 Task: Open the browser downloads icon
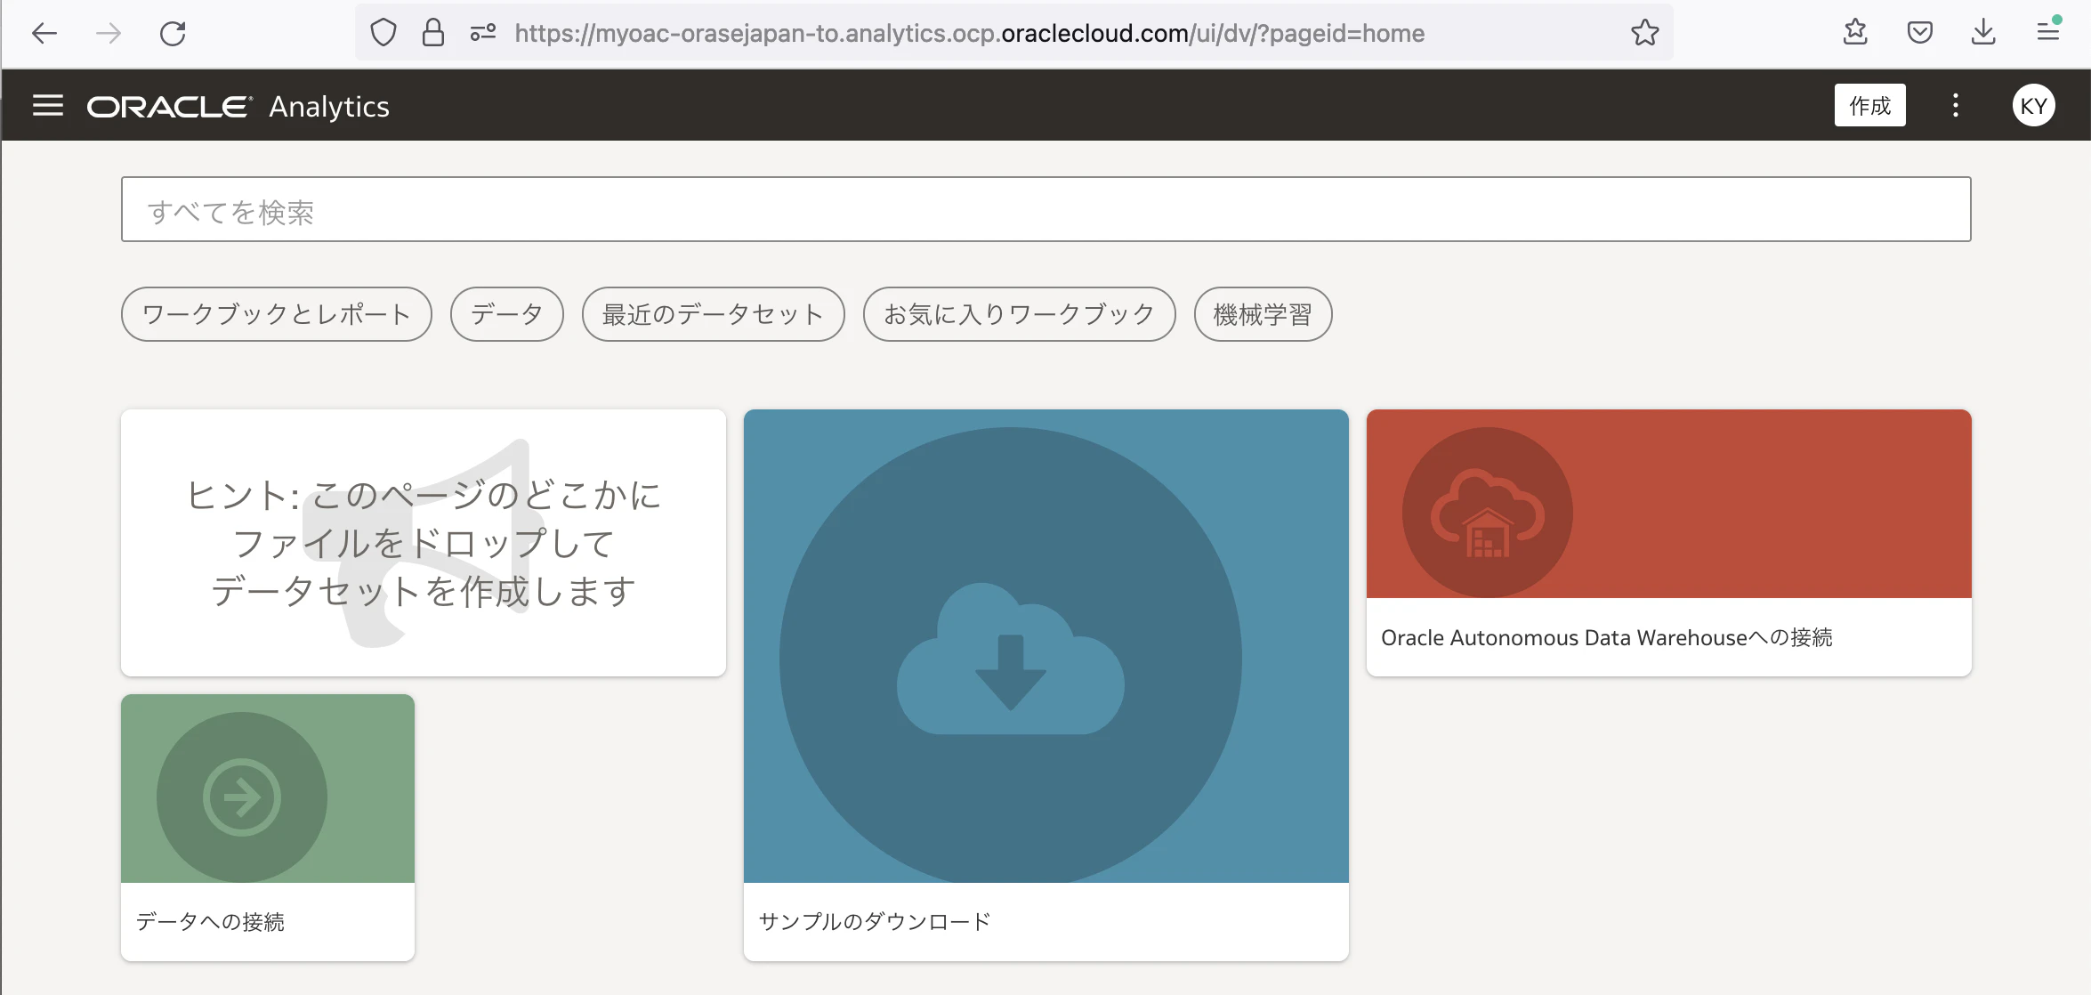pyautogui.click(x=1983, y=33)
